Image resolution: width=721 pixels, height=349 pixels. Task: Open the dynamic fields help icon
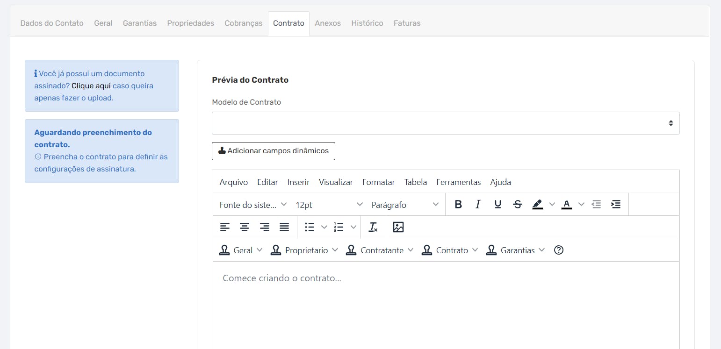[x=558, y=250]
